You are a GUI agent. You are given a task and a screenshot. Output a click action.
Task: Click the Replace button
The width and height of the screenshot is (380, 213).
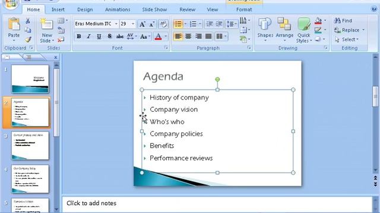(349, 30)
